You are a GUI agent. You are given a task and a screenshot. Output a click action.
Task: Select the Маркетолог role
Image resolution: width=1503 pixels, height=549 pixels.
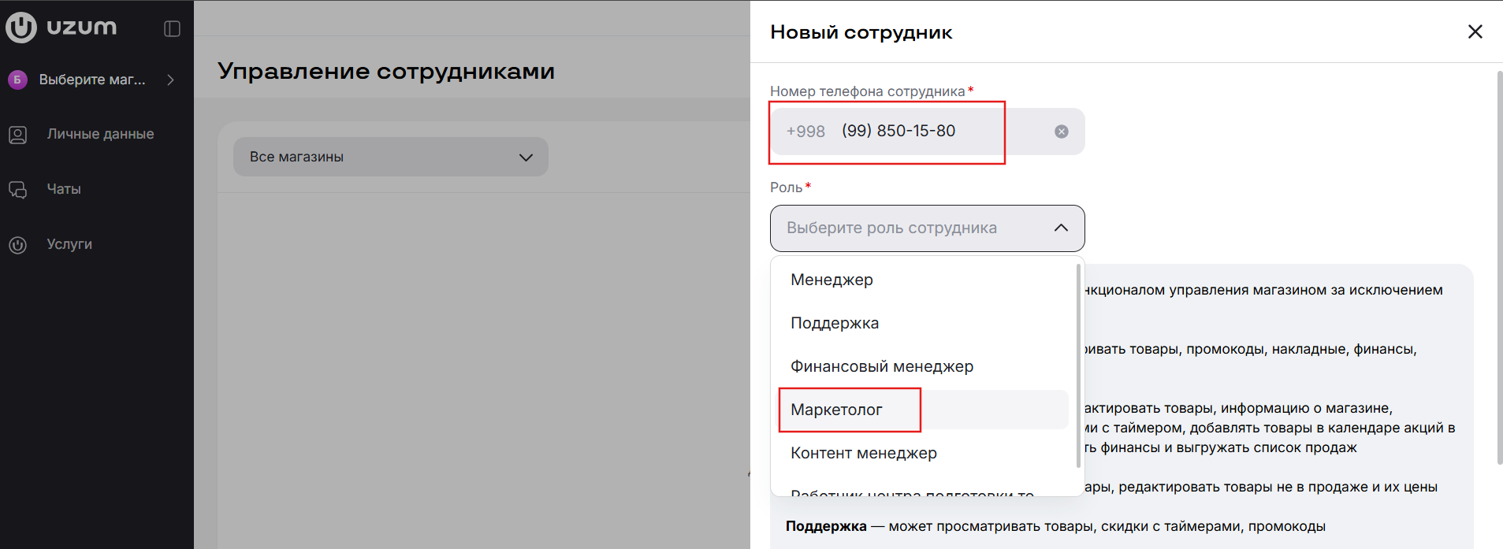(923, 410)
